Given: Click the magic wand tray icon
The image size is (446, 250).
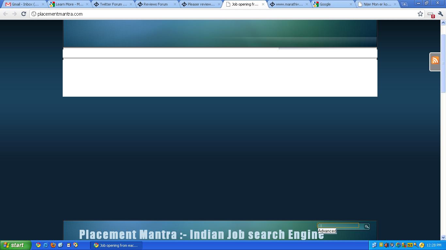Looking at the screenshot, I should point(416,245).
